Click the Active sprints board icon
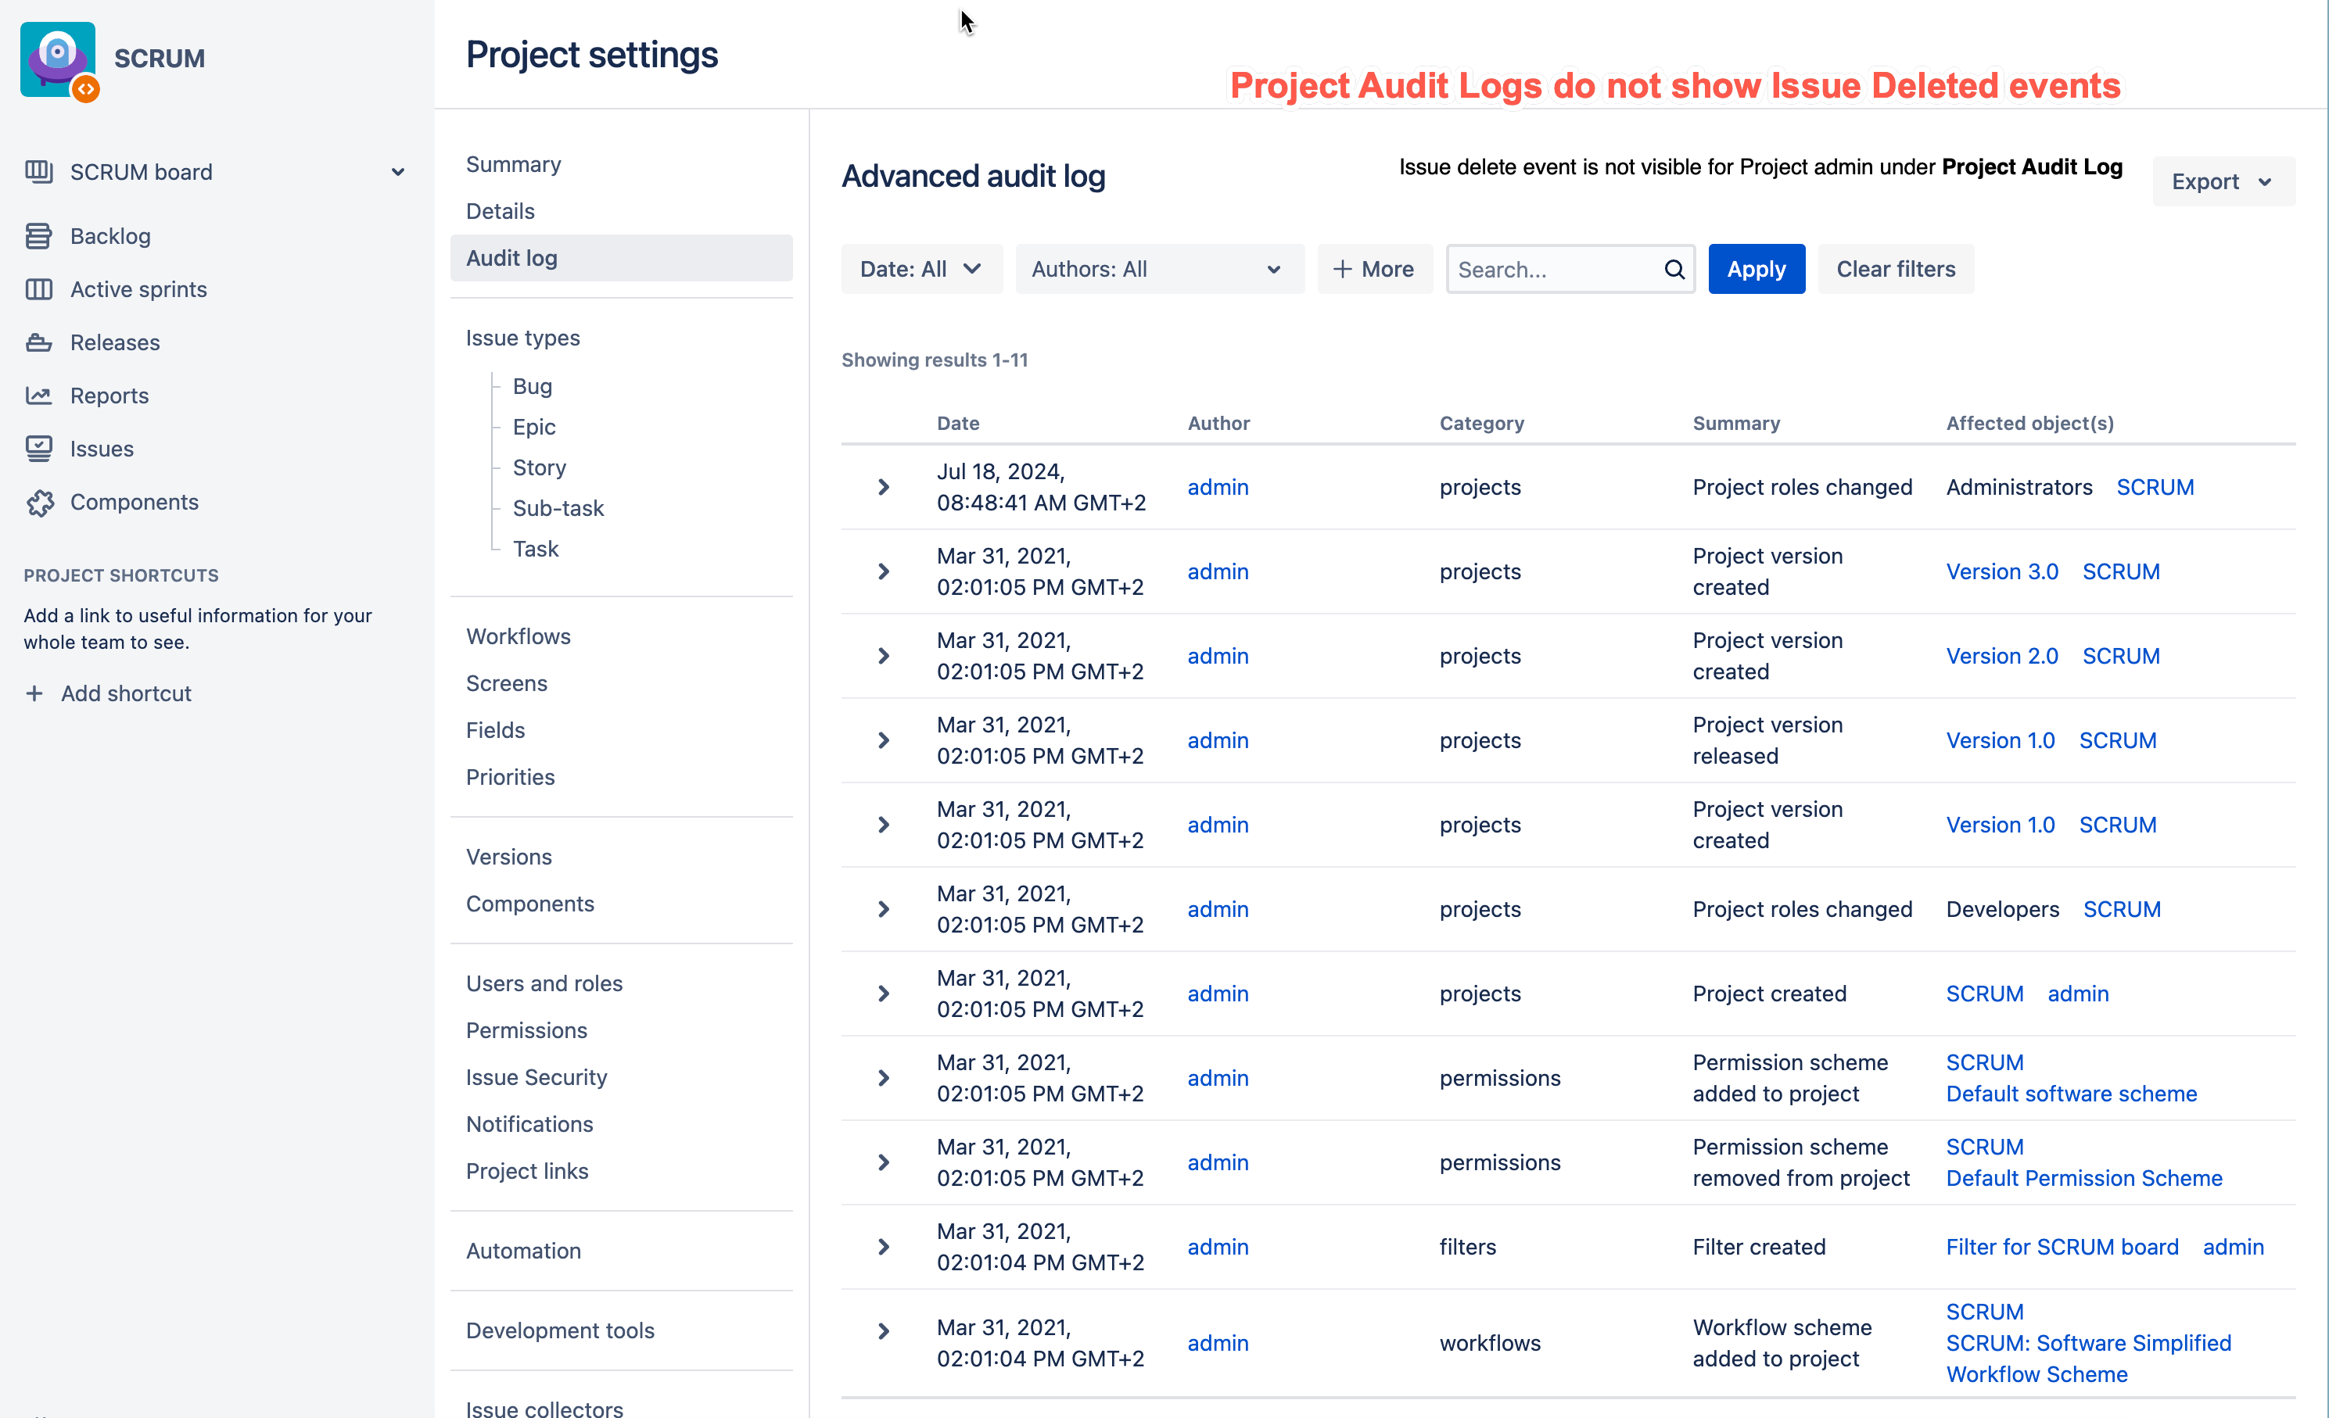The height and width of the screenshot is (1418, 2329). click(39, 289)
